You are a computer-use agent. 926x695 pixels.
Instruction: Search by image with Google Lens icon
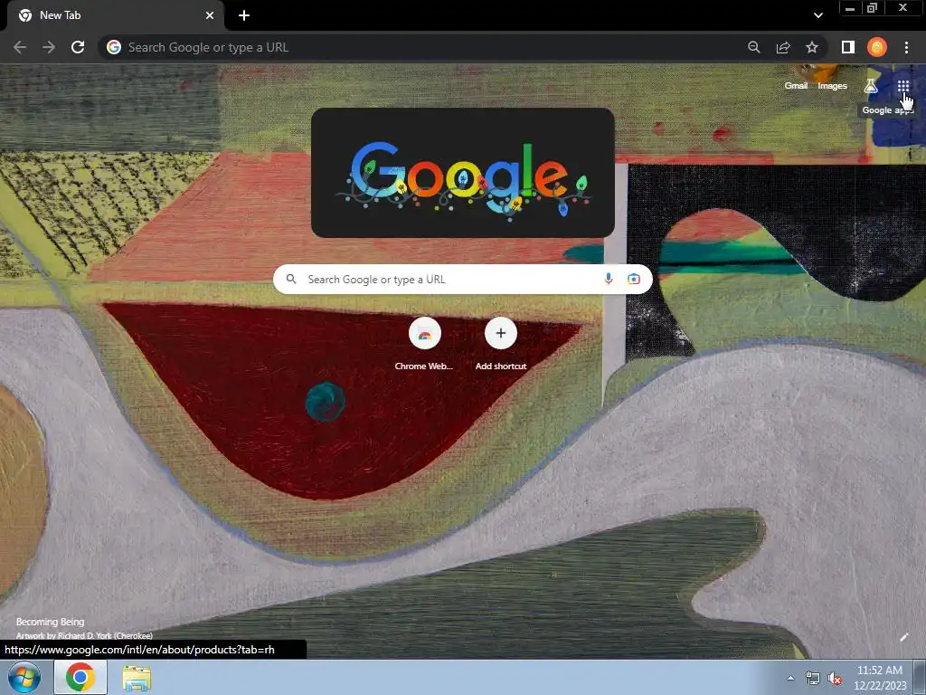pyautogui.click(x=634, y=279)
